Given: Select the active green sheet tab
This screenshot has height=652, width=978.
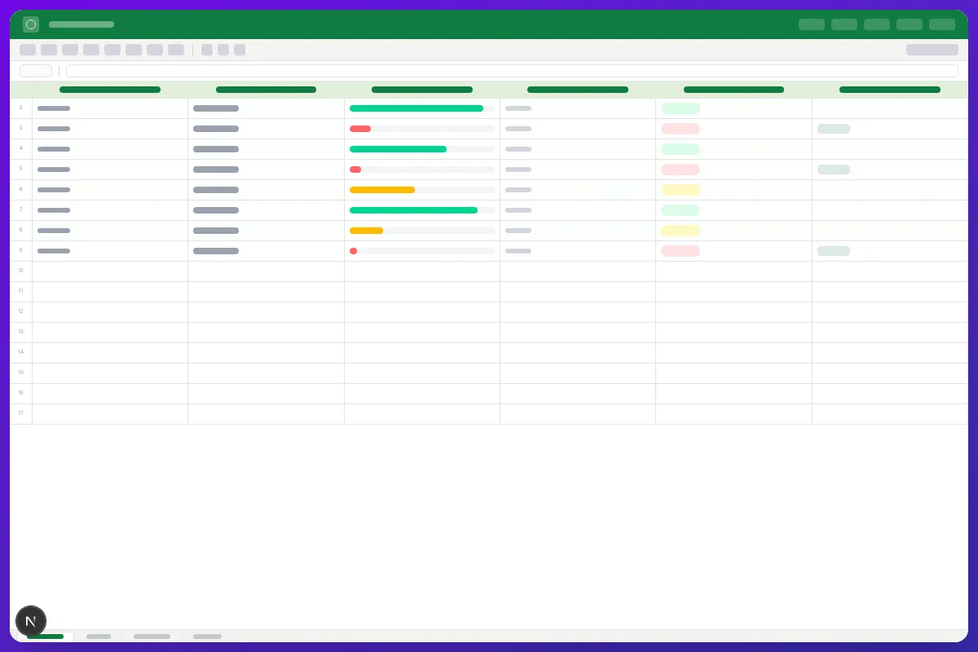Looking at the screenshot, I should point(45,636).
